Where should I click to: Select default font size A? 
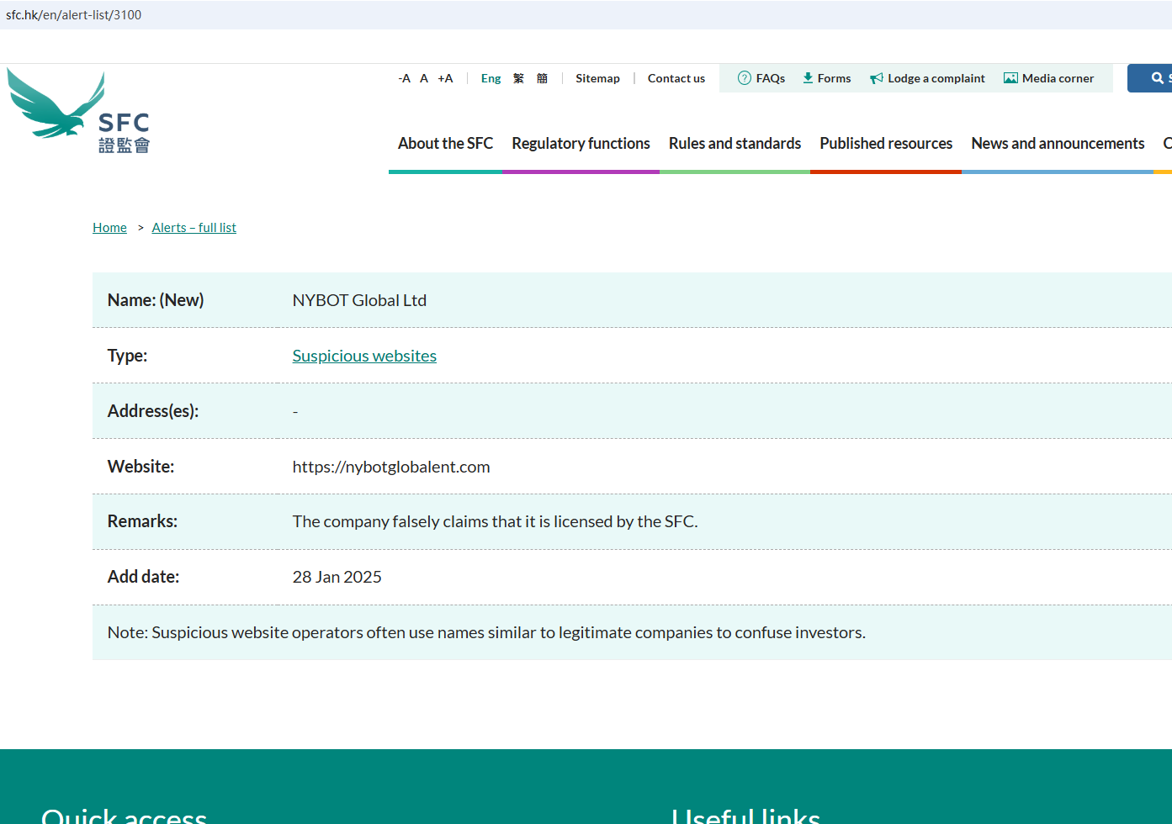[424, 78]
